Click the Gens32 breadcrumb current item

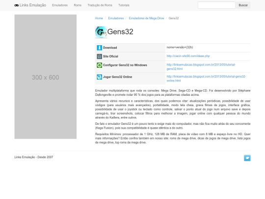click(x=174, y=18)
